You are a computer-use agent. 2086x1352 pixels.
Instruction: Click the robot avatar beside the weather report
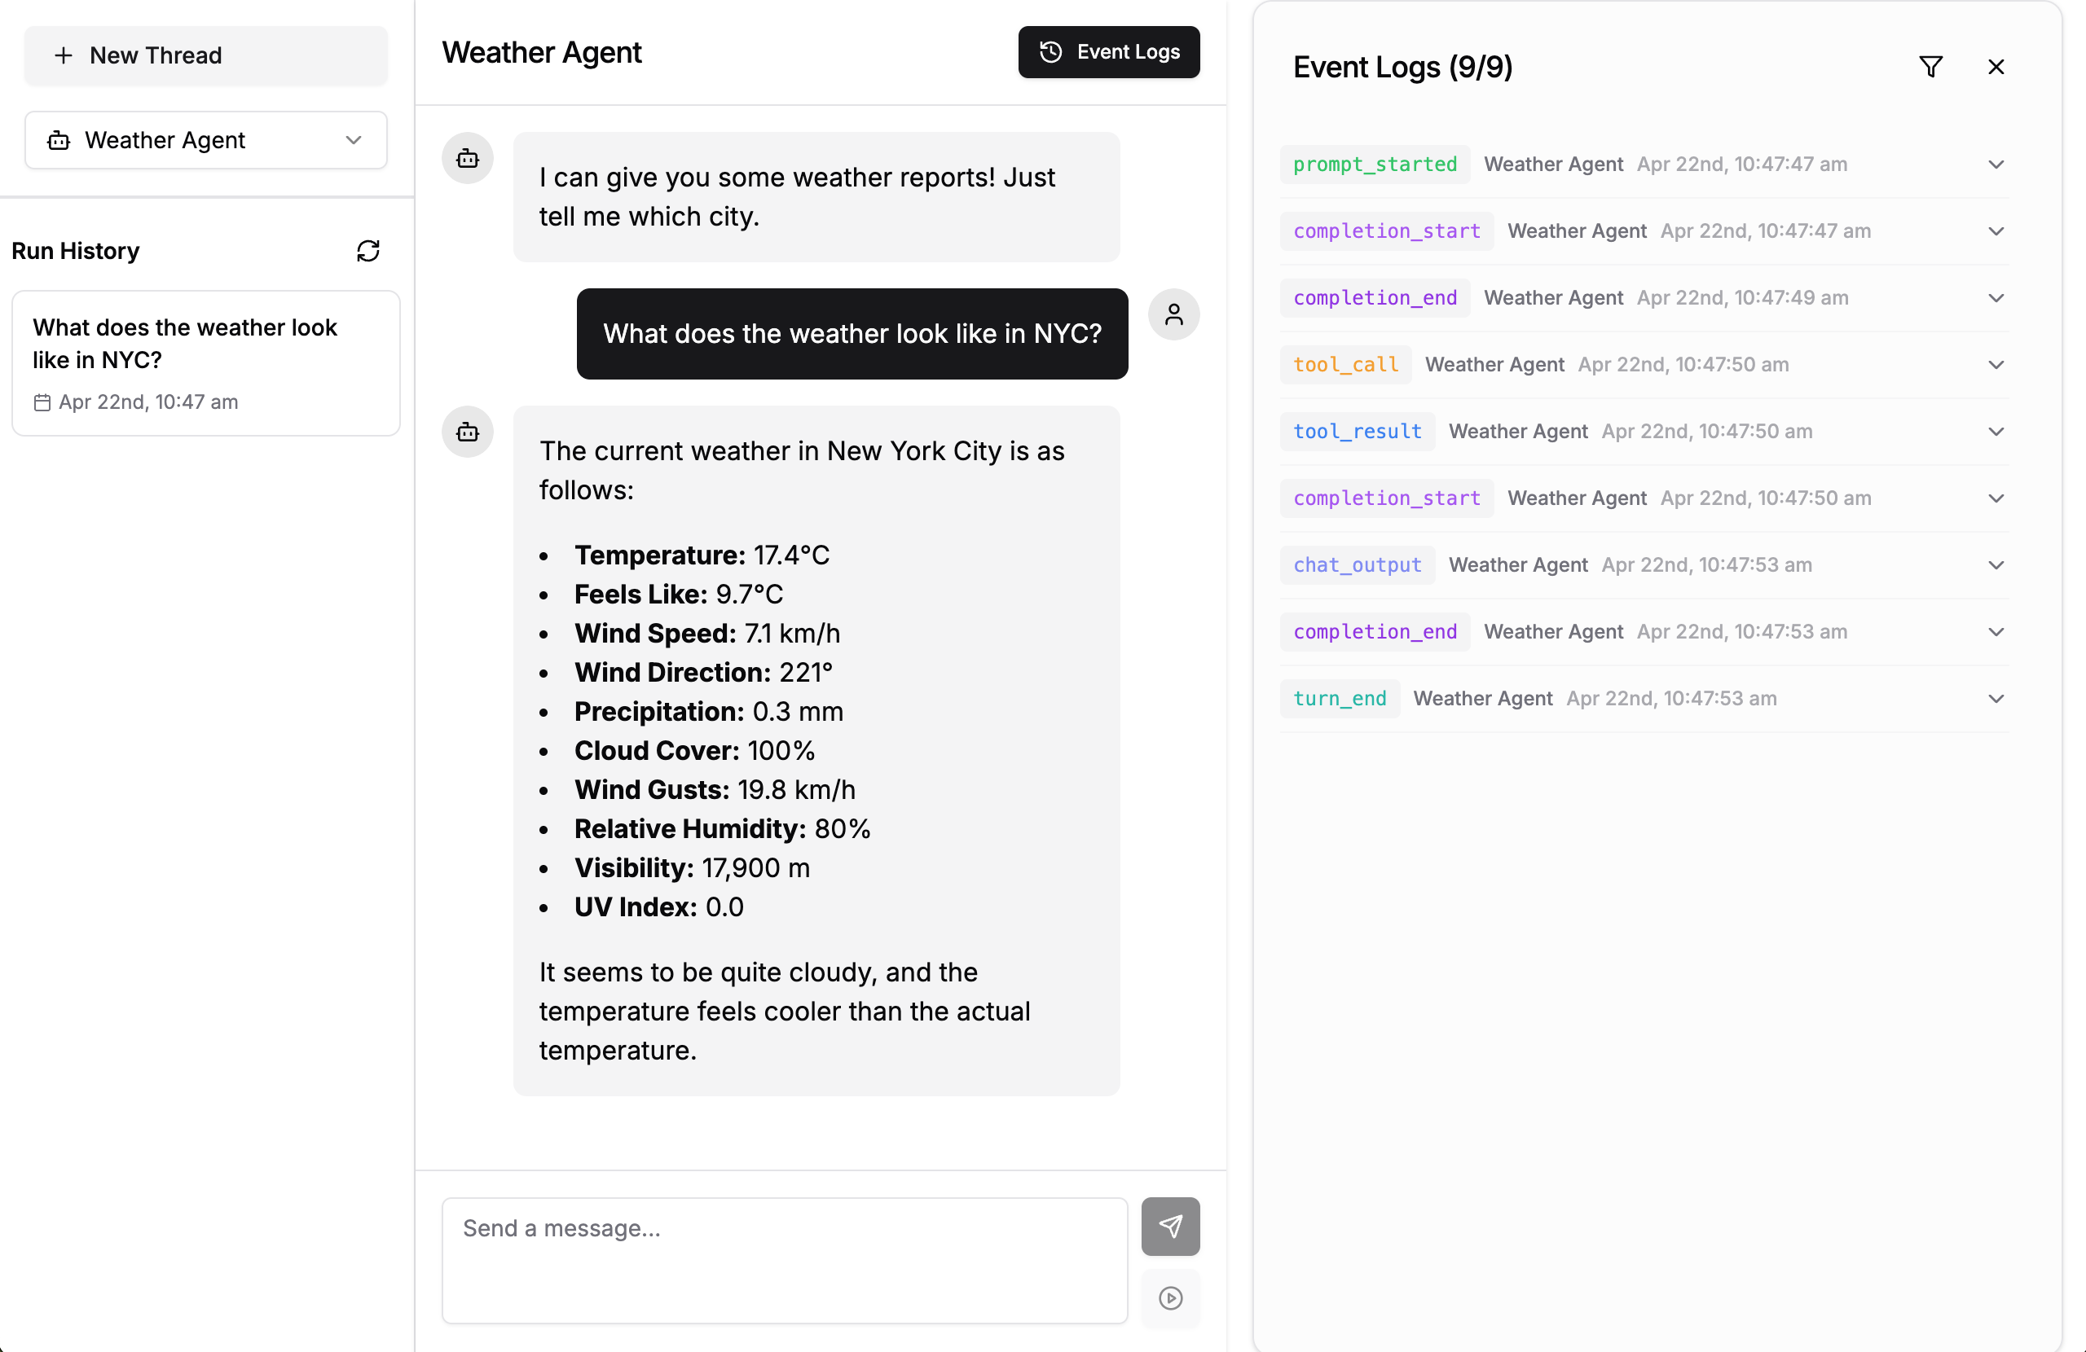(x=467, y=431)
